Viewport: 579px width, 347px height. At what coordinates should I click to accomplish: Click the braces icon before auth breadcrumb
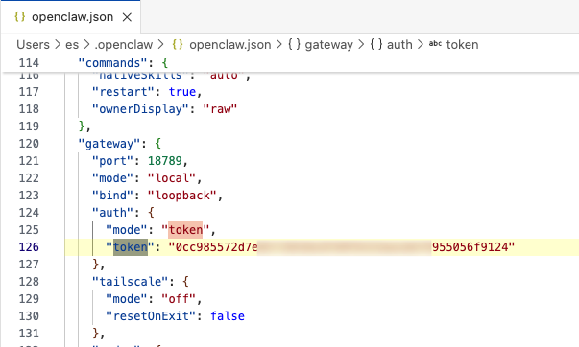click(x=376, y=45)
